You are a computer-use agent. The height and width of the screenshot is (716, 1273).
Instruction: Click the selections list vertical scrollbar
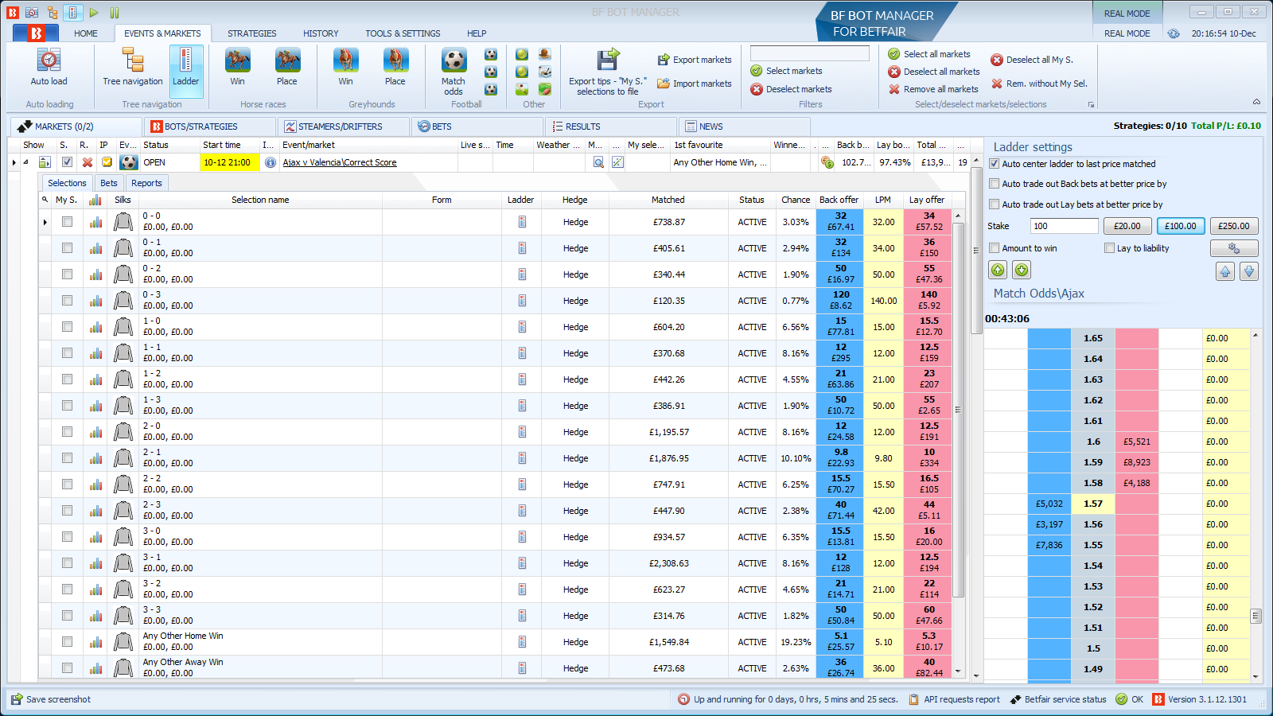(958, 410)
